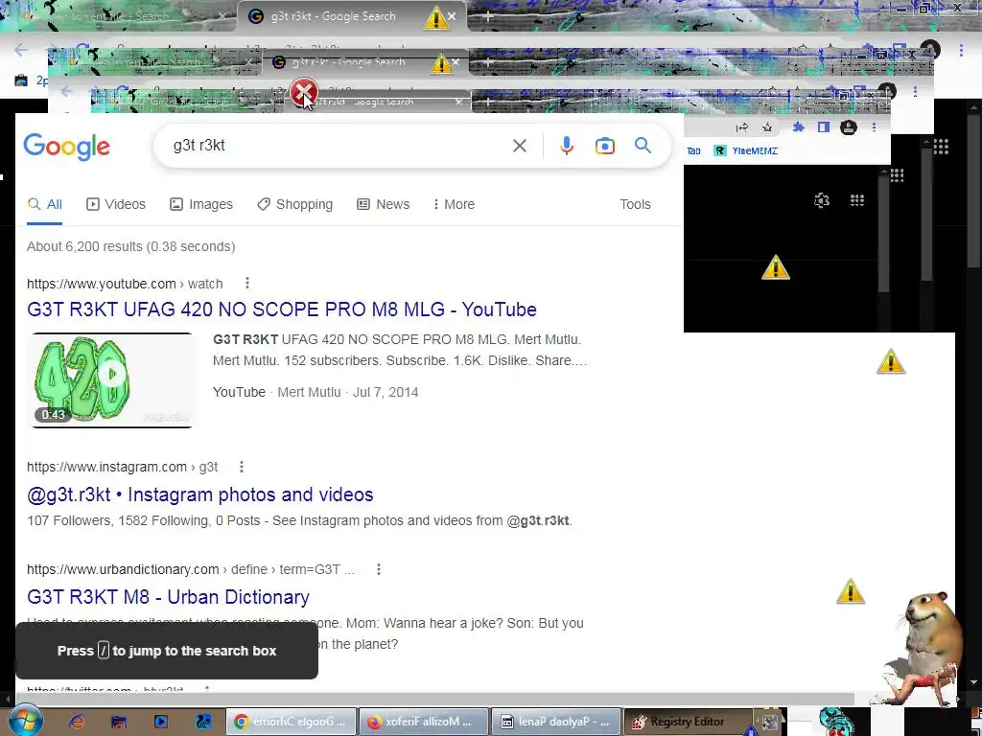This screenshot has height=736, width=982.
Task: Switch to the Videos tab
Action: (116, 204)
